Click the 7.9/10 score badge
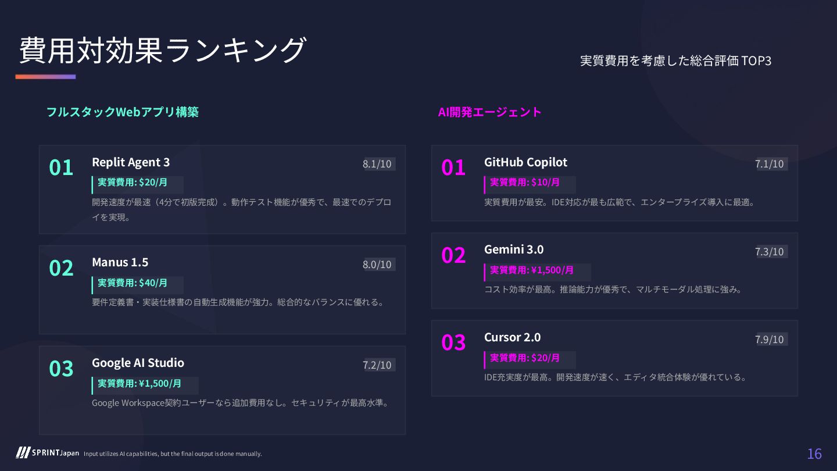 point(770,340)
